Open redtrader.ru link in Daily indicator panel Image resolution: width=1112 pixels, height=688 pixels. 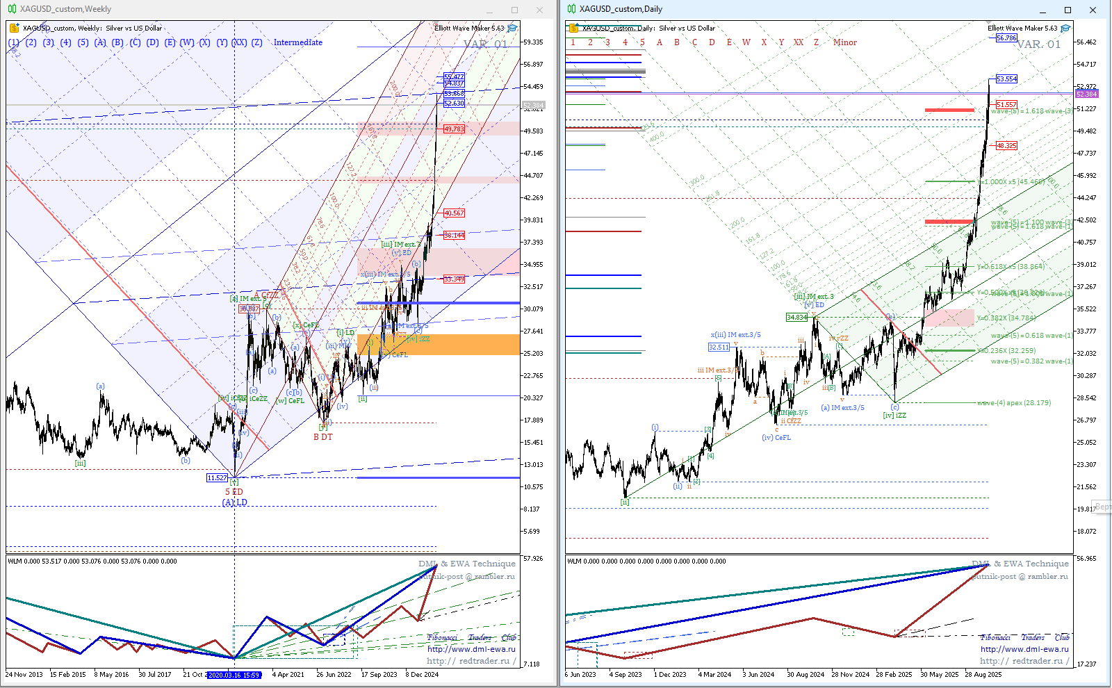(x=1024, y=661)
